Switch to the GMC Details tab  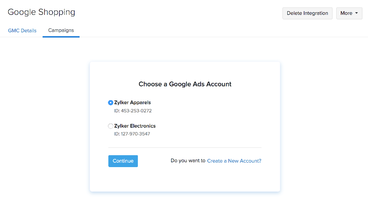tap(22, 31)
